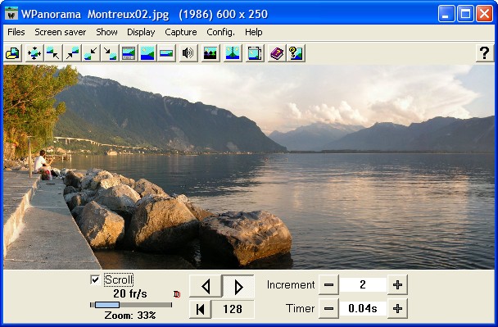Select the arrow pointing to bottom-left corner icon
The width and height of the screenshot is (498, 327).
pyautogui.click(x=91, y=53)
